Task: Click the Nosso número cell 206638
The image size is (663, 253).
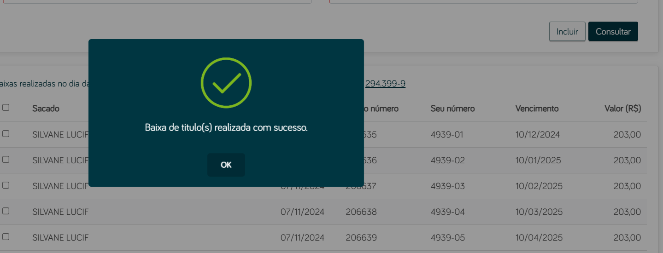Action: pyautogui.click(x=361, y=212)
